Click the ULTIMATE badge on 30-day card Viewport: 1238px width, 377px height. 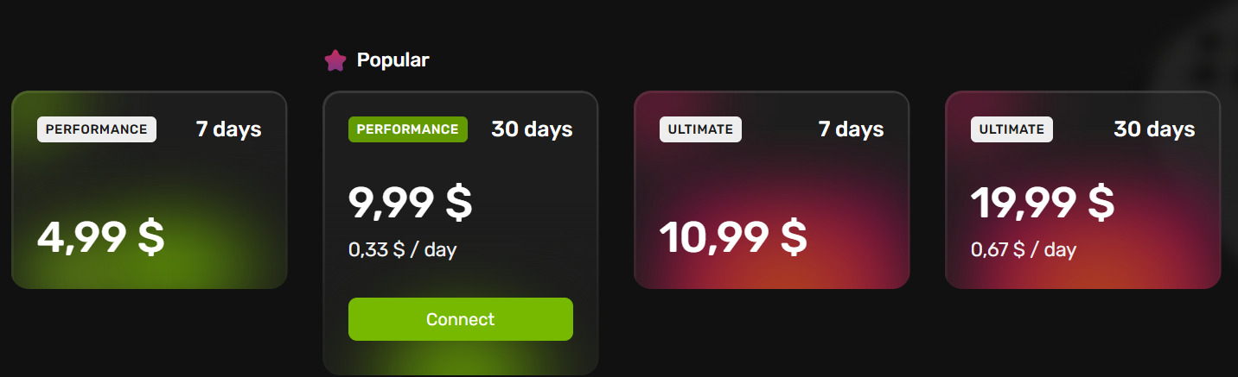pos(1011,129)
